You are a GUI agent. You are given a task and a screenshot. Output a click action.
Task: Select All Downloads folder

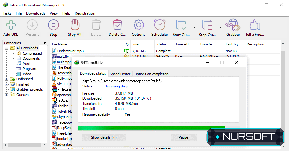coord(27,48)
